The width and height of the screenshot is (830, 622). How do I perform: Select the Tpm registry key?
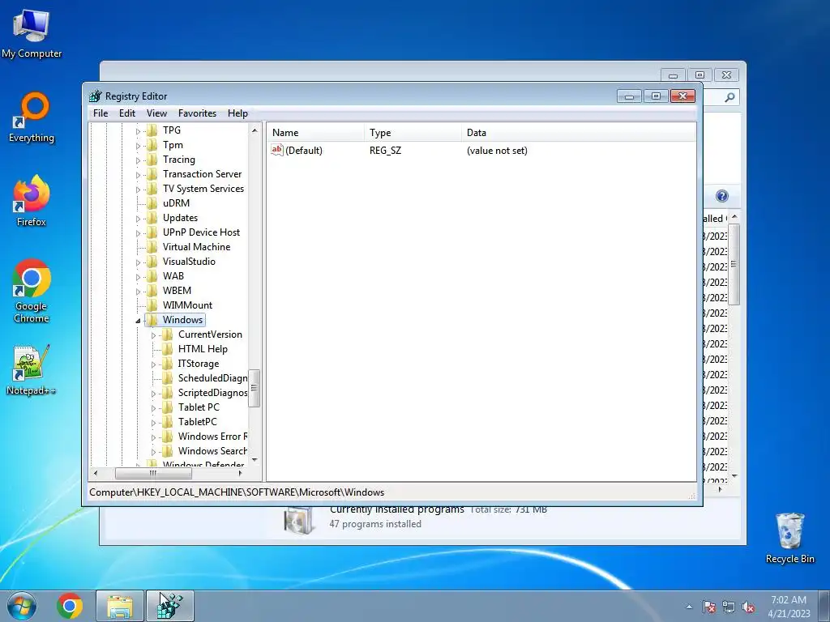[173, 144]
